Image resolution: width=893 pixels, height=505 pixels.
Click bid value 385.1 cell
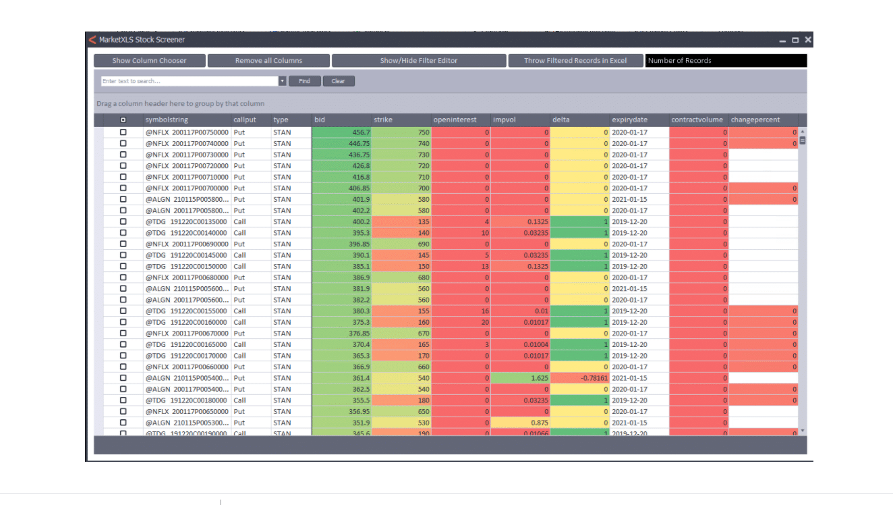click(342, 266)
